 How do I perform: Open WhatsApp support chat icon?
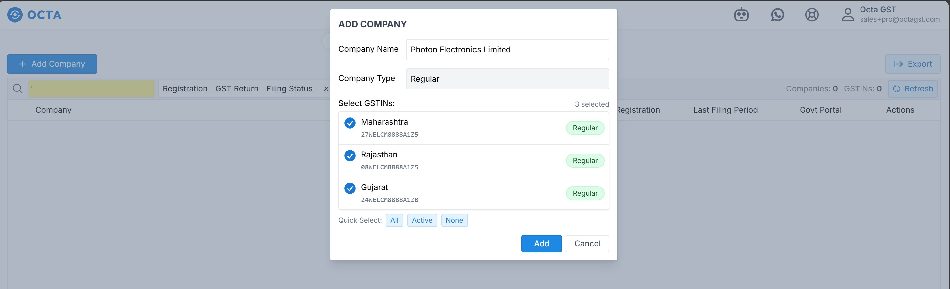click(x=777, y=15)
